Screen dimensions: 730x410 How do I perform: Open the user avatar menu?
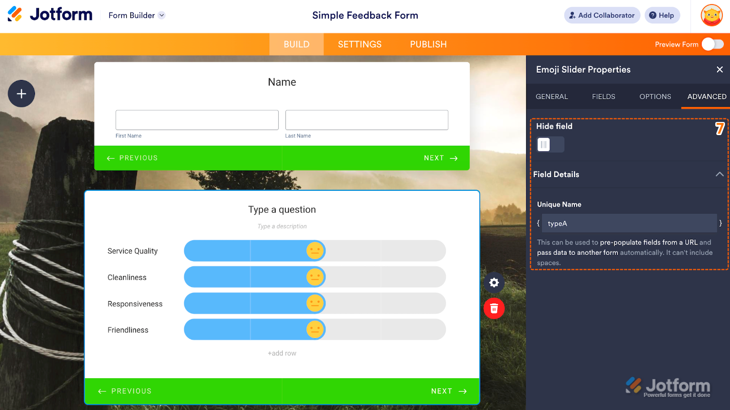712,15
